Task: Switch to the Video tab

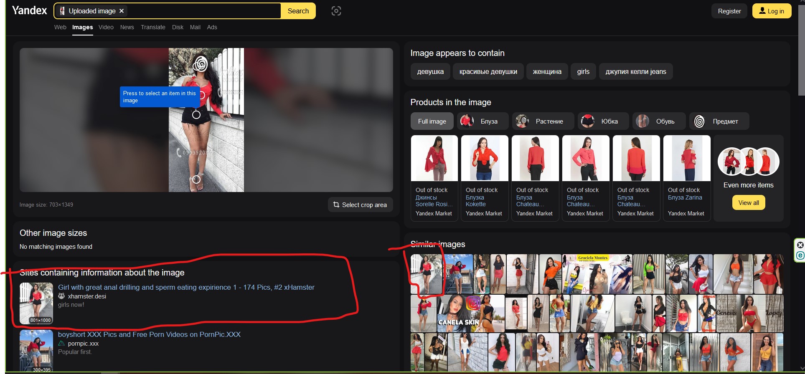Action: [106, 27]
